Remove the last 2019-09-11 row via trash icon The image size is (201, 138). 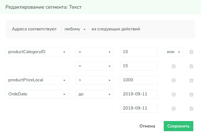click(x=191, y=108)
